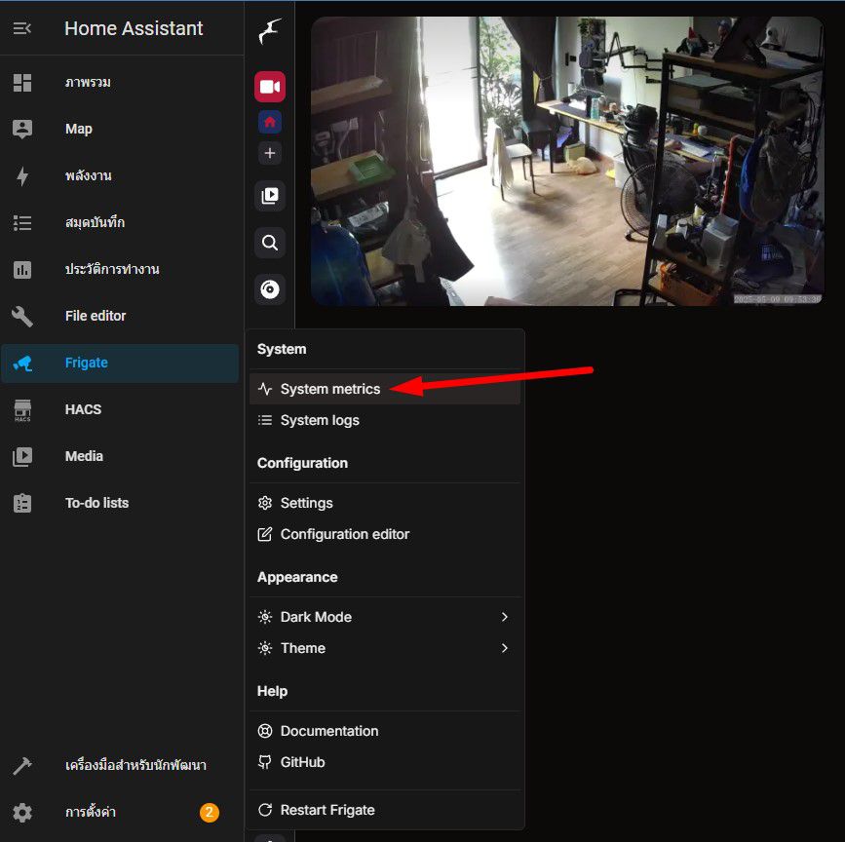Screen dimensions: 845x842
Task: Expand the Theme submenu
Action: tap(302, 648)
